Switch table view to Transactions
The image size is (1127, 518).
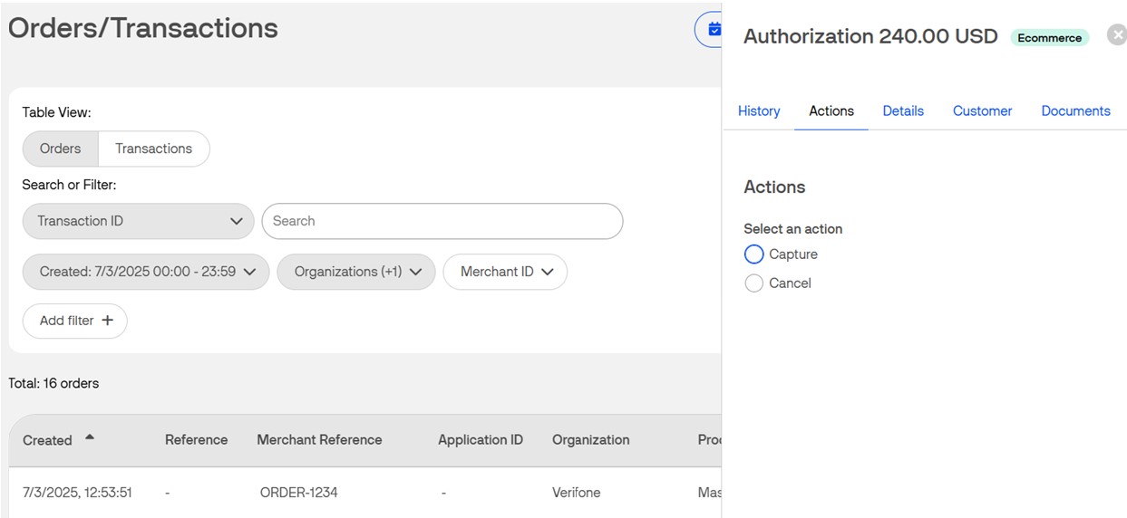coord(153,149)
